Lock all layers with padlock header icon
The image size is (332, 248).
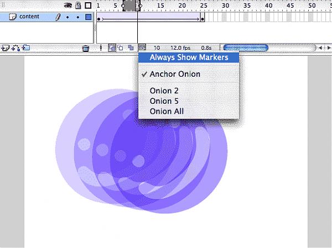tap(78, 6)
